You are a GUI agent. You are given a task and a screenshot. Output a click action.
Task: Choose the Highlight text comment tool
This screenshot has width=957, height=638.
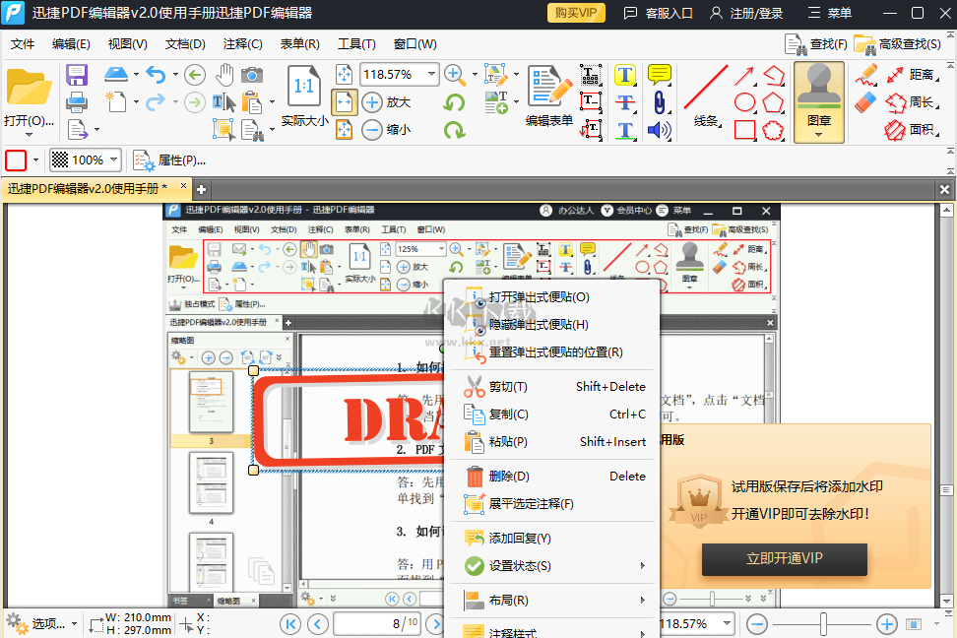click(x=625, y=75)
